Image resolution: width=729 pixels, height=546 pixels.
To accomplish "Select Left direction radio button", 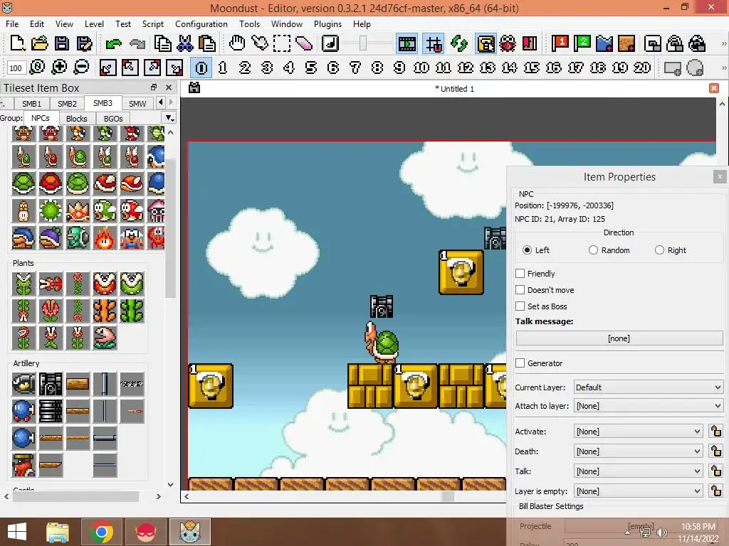I will (x=527, y=250).
